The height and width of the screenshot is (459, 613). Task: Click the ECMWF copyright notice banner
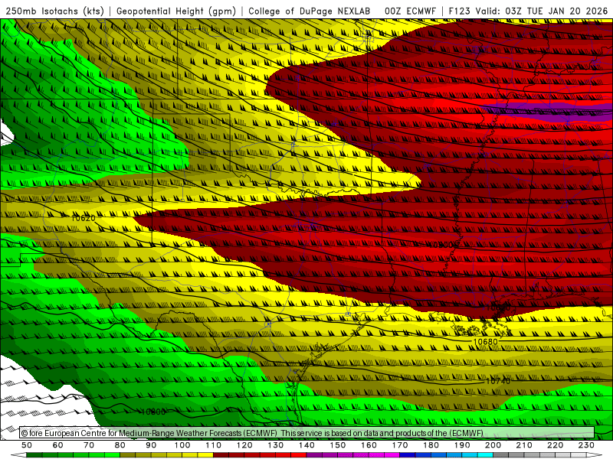[307, 433]
